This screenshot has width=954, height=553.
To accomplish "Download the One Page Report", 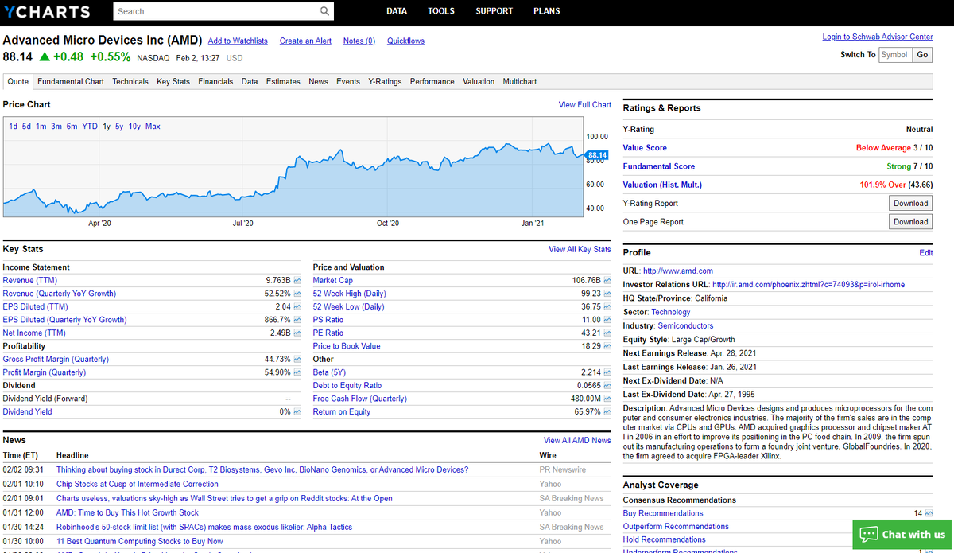I will click(910, 222).
